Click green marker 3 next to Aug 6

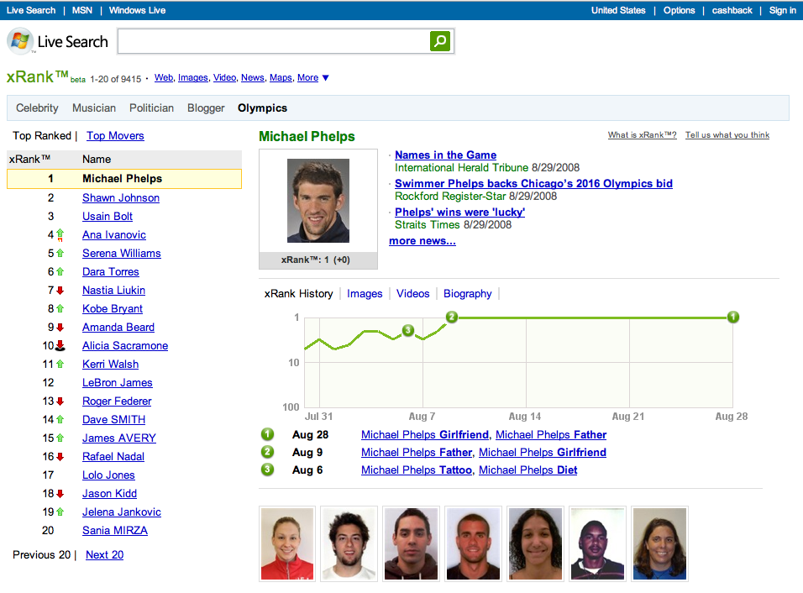click(267, 470)
